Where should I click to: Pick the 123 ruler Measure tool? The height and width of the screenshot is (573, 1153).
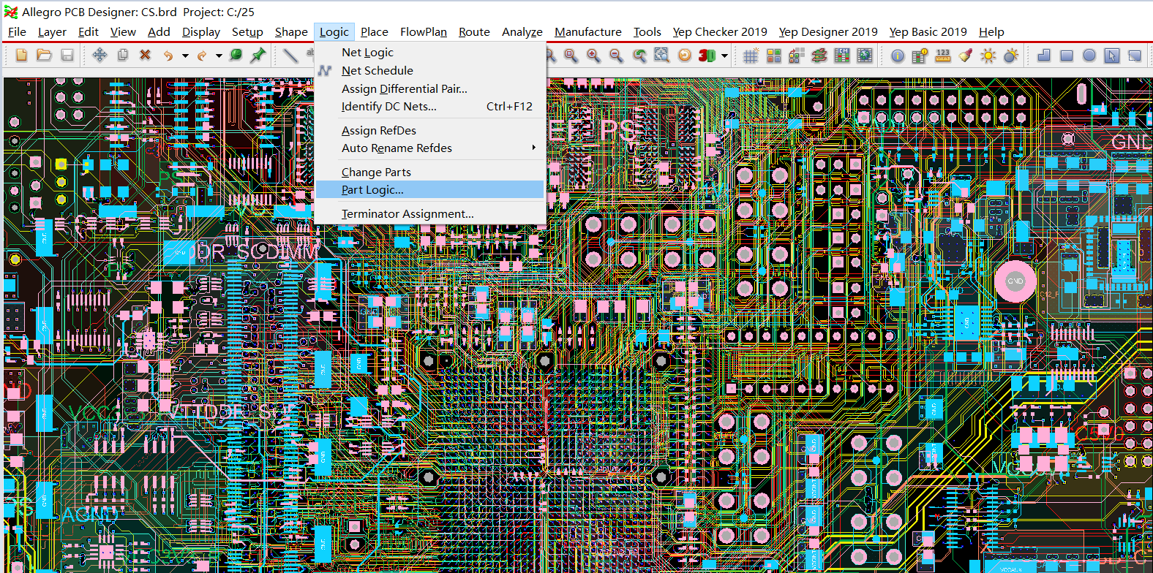[943, 56]
